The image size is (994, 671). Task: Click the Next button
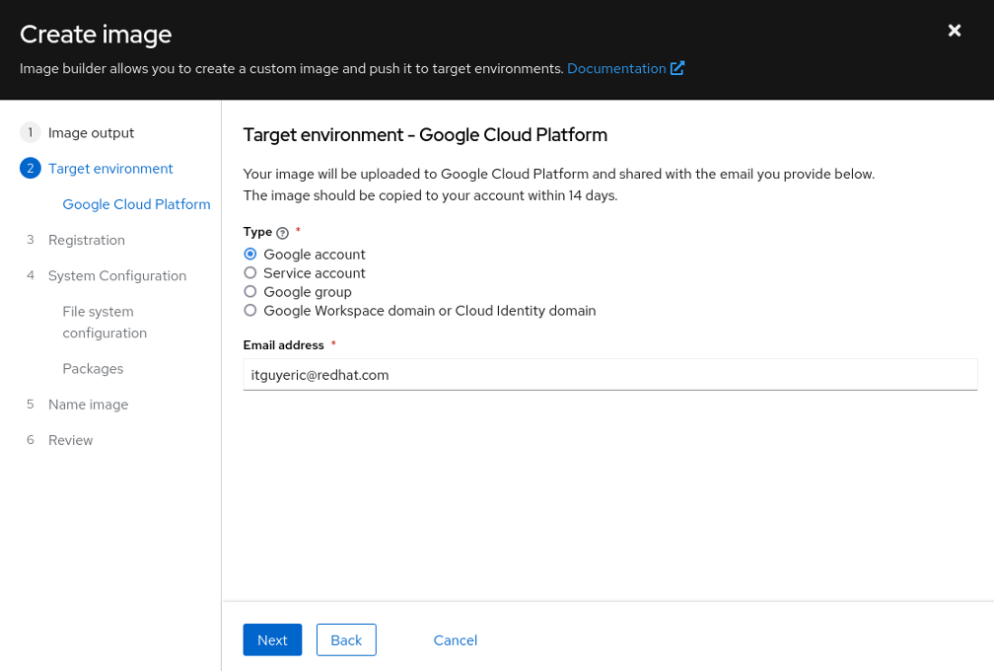(272, 640)
